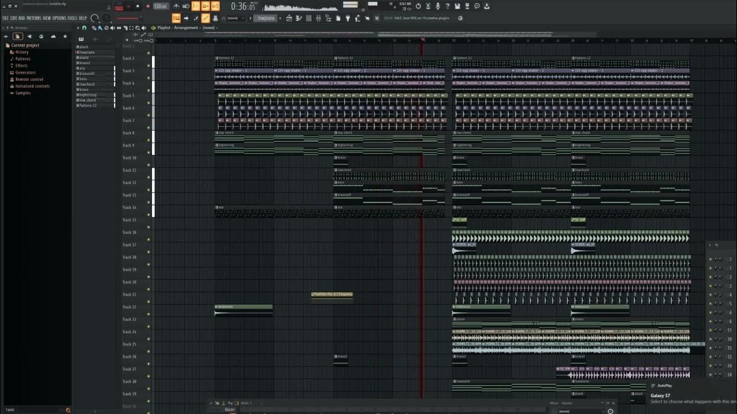Click the undo history power-style icon
This screenshot has height=414, width=737.
click(x=418, y=6)
